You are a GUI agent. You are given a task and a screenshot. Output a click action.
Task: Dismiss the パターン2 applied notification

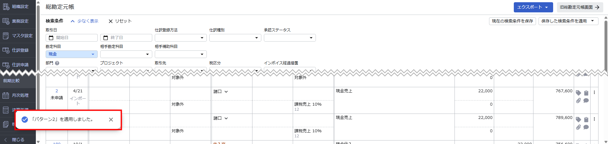tap(111, 120)
